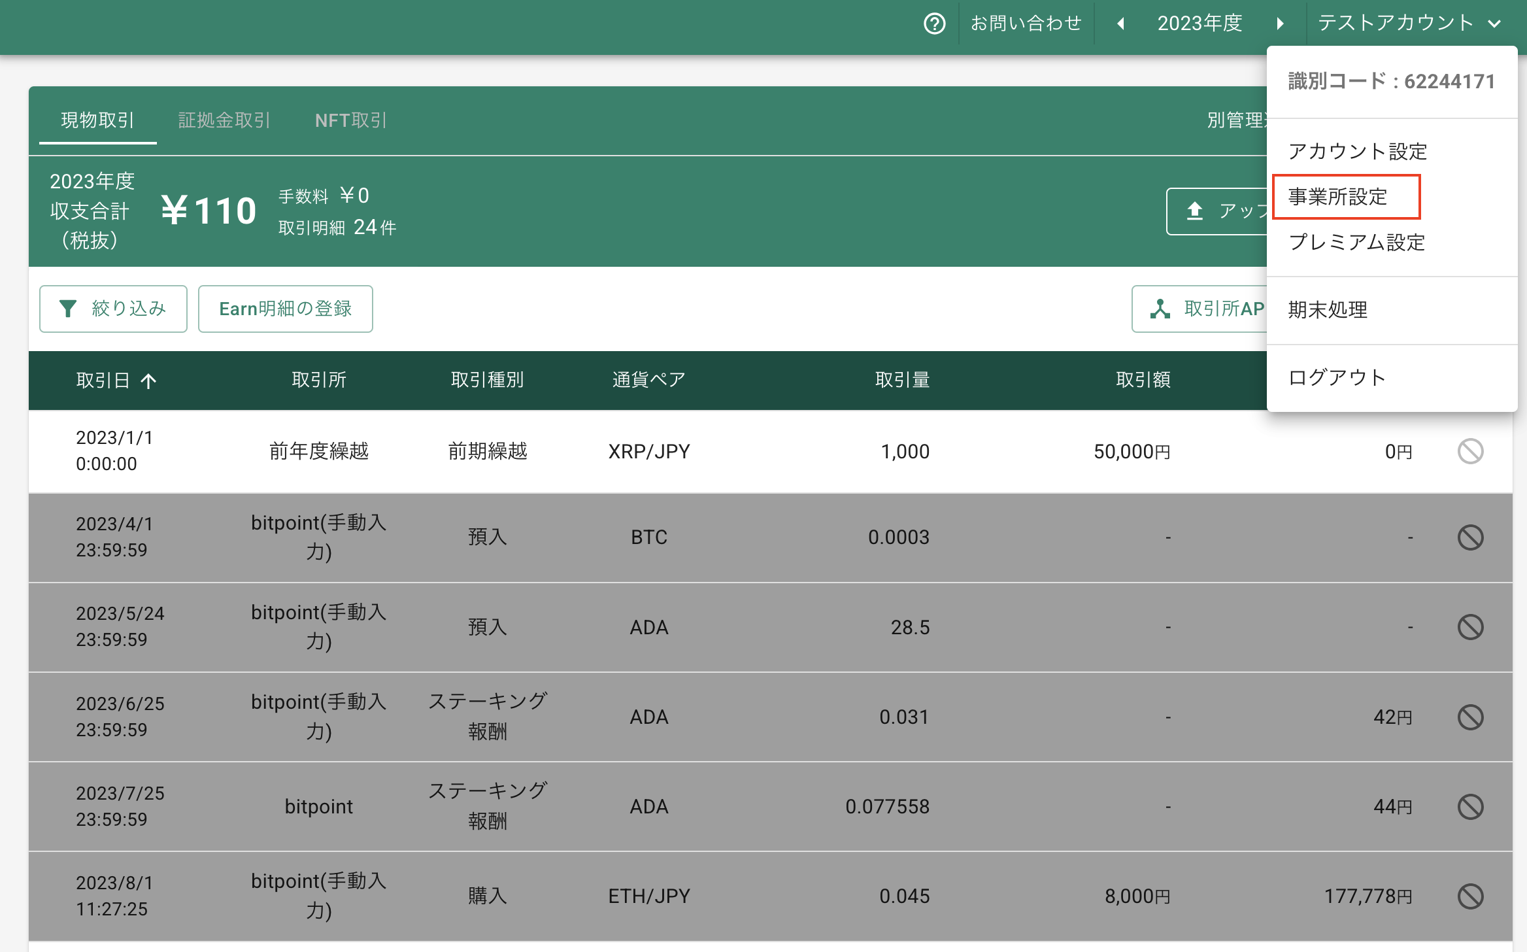Image resolution: width=1527 pixels, height=952 pixels.
Task: Click disabled icon on ADA 28.5 row
Action: 1470,627
